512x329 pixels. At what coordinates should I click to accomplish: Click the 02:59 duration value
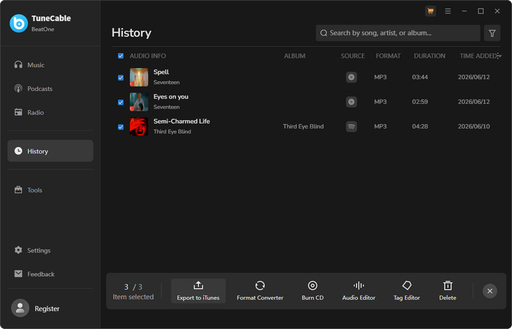(420, 102)
